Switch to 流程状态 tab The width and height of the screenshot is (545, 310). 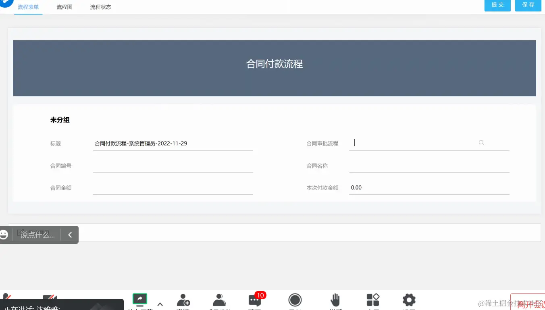[x=101, y=7]
